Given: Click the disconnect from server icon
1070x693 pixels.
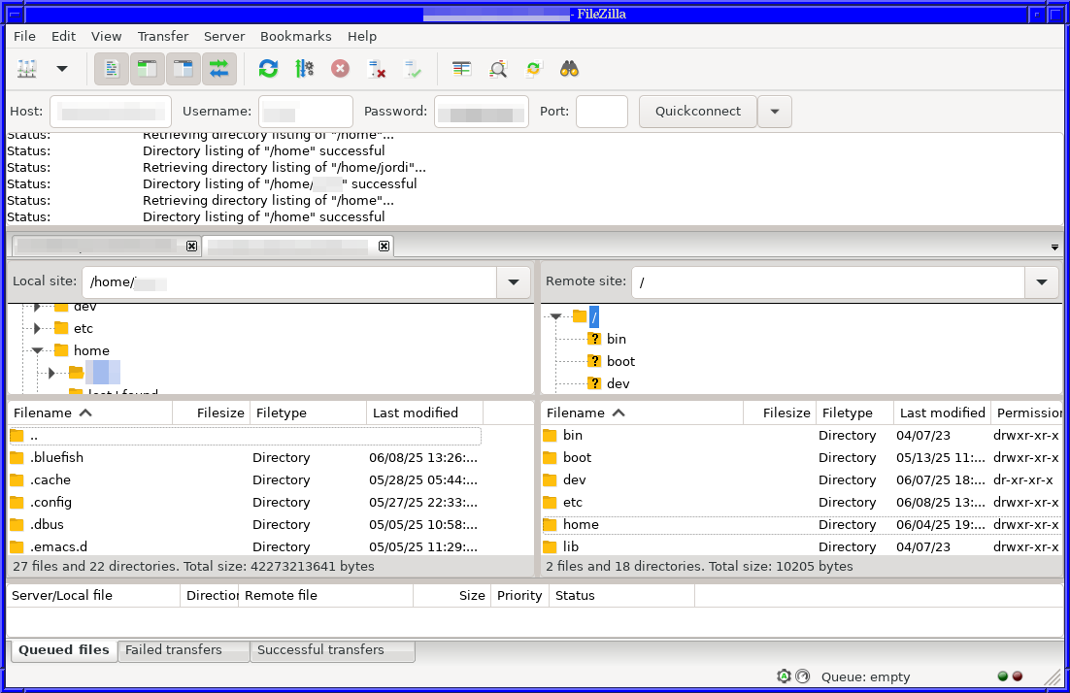Looking at the screenshot, I should (377, 69).
